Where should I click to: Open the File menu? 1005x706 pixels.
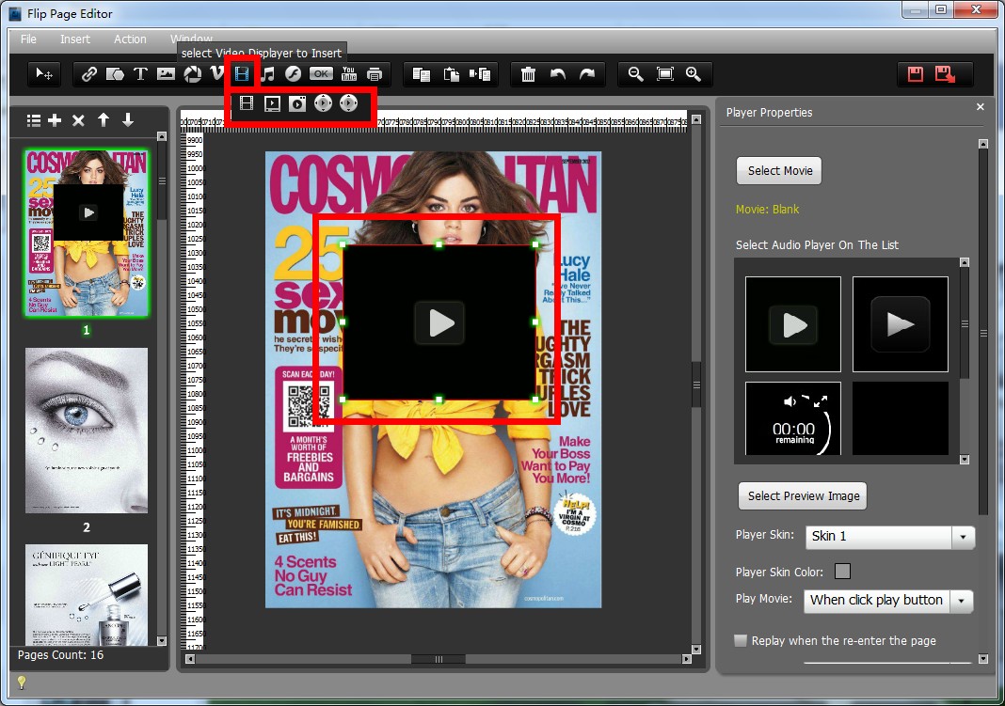(28, 39)
